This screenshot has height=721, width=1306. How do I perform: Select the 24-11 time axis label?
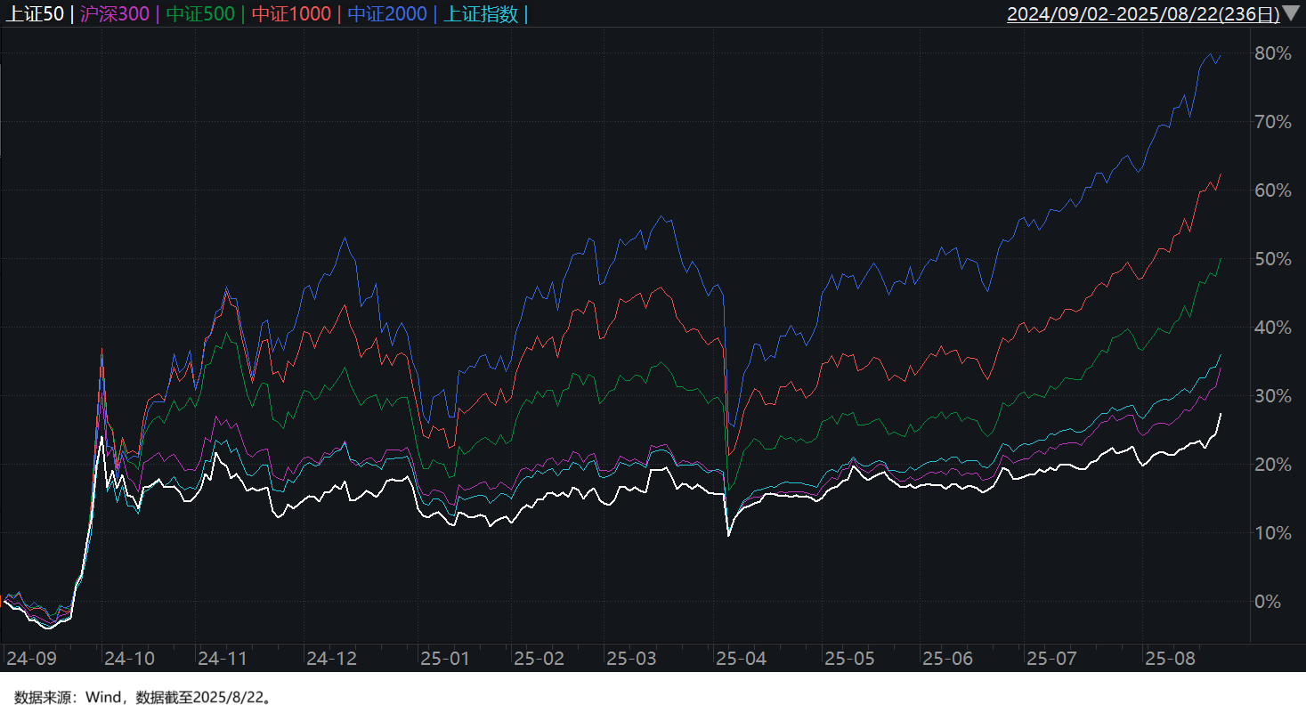[222, 659]
